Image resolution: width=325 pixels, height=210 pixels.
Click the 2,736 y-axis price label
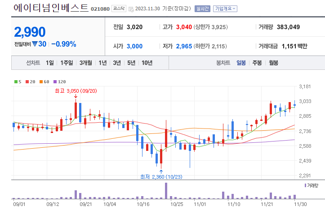(x=305, y=131)
